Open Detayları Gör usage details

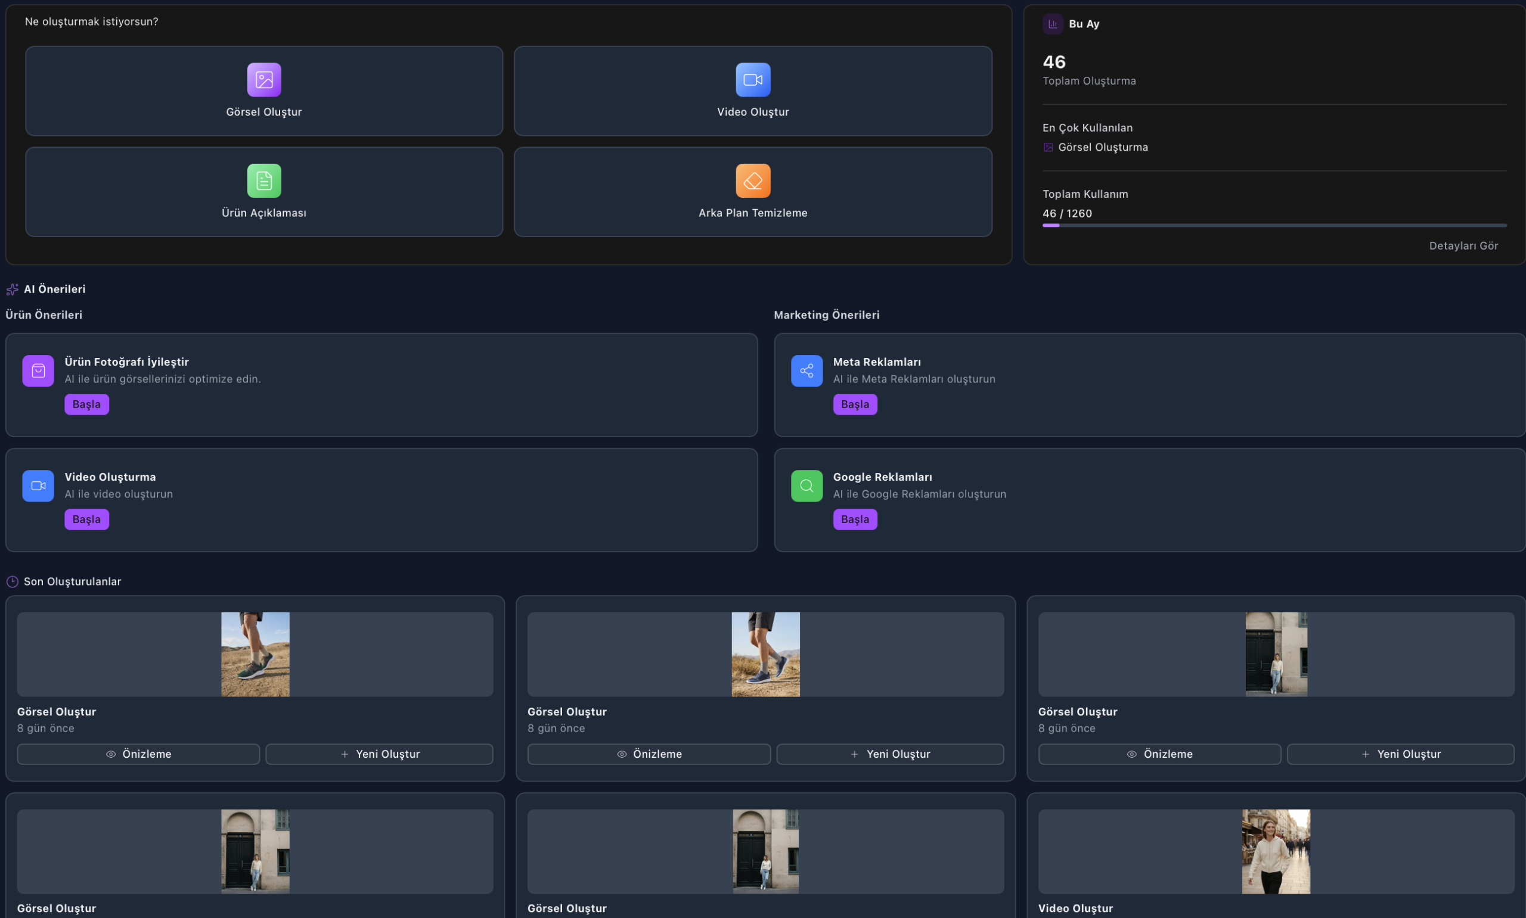[x=1463, y=245]
